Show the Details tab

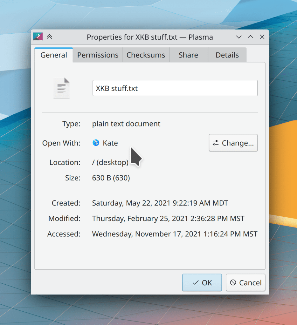coord(227,55)
